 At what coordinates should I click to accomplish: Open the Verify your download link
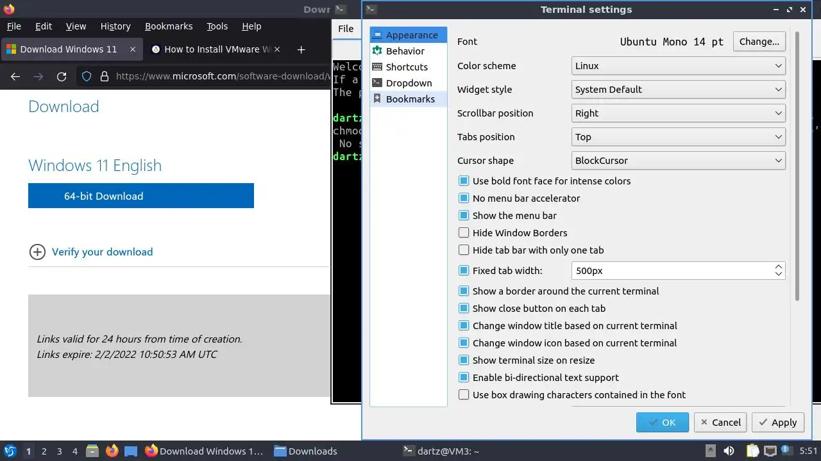tap(102, 252)
